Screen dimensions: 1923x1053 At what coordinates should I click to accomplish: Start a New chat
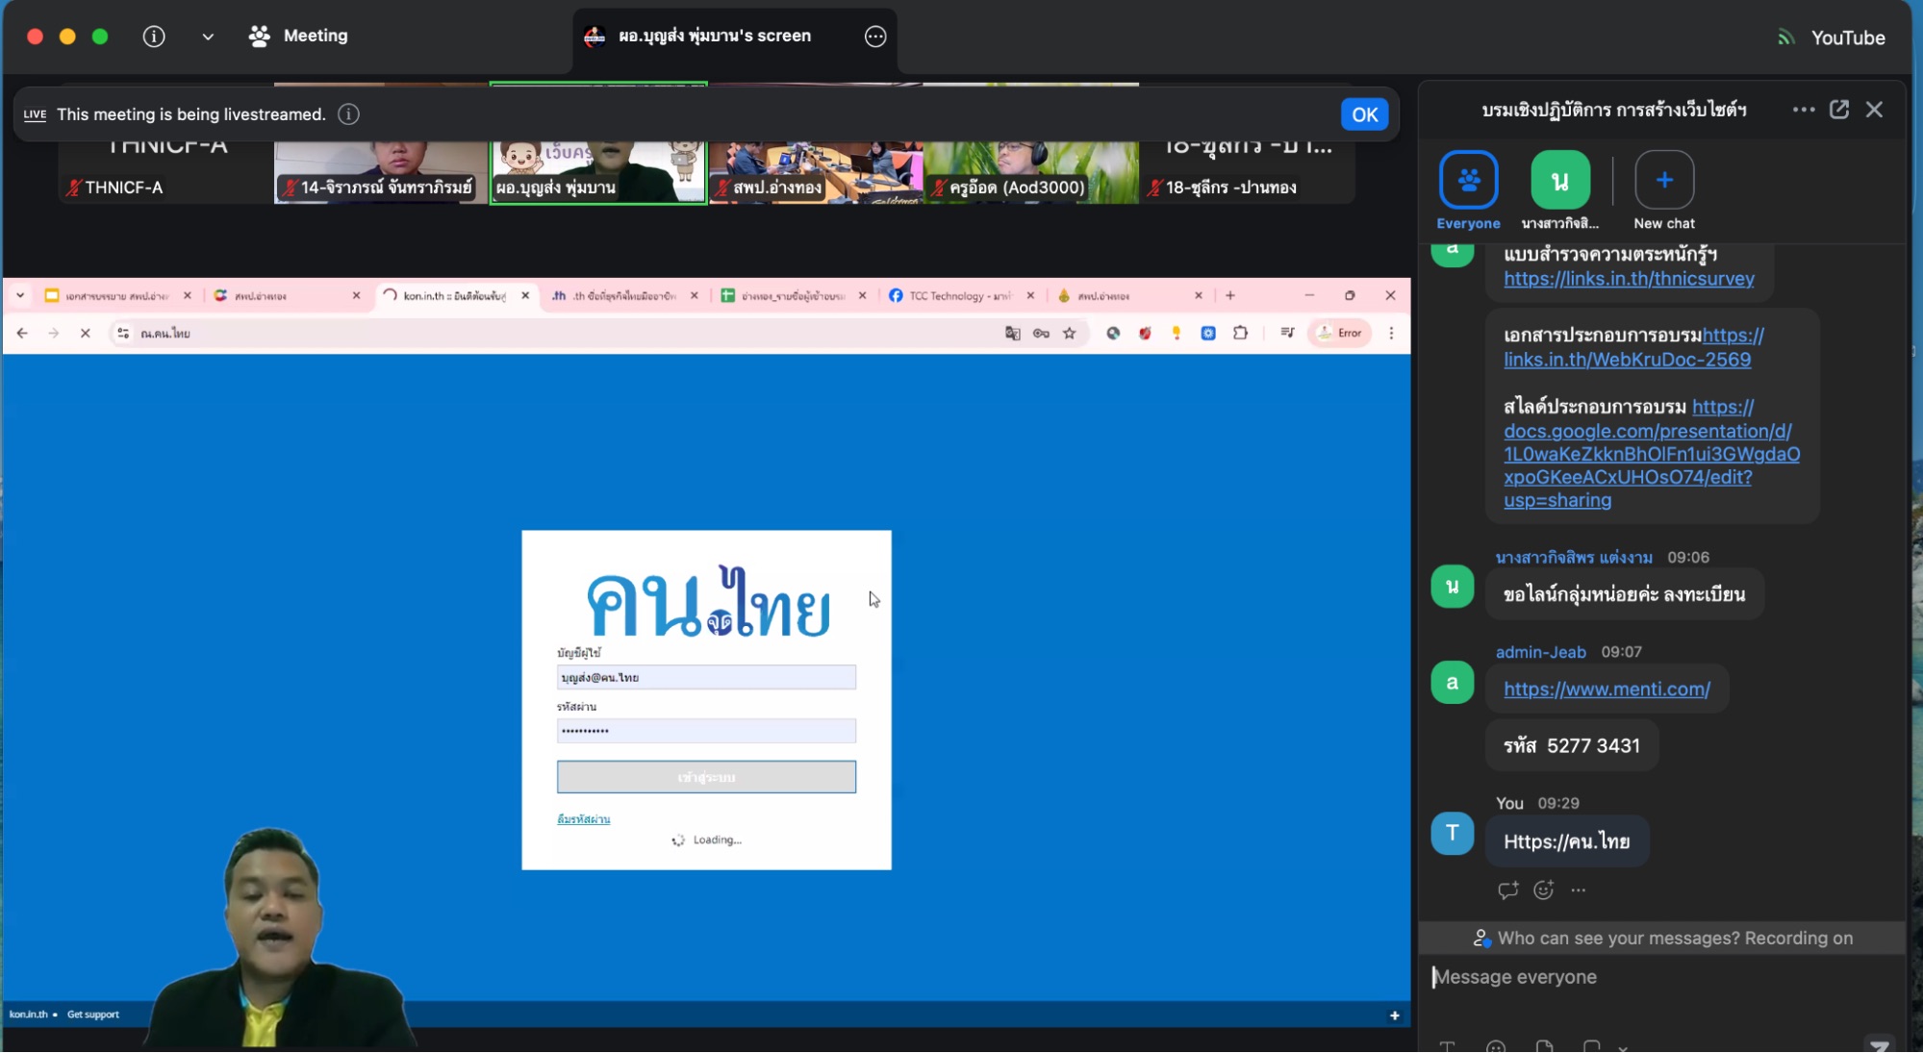pyautogui.click(x=1663, y=180)
